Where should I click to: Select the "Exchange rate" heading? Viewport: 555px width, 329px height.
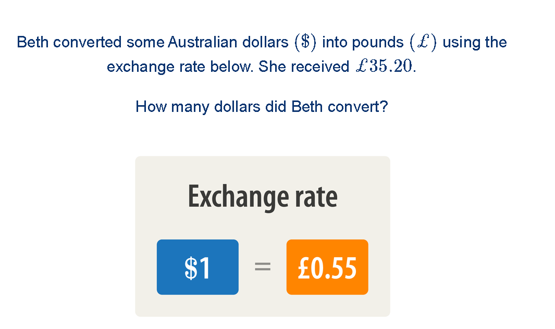pyautogui.click(x=262, y=197)
